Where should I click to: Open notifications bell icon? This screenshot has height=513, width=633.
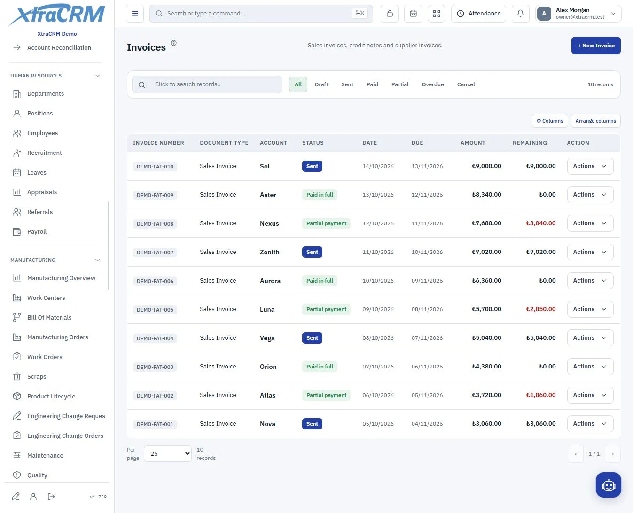click(520, 14)
